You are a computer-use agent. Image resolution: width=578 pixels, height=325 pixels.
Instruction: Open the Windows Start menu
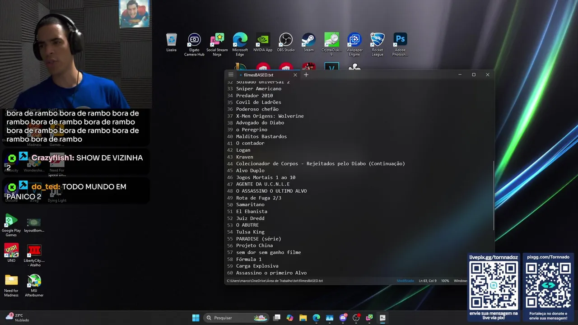pos(196,318)
